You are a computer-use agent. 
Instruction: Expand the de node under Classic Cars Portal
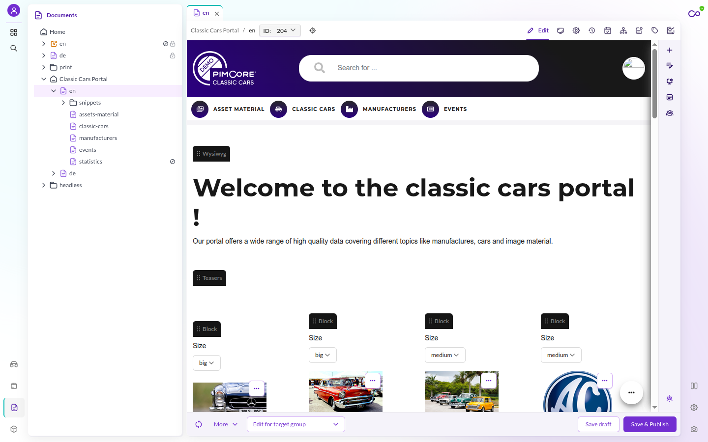(54, 173)
